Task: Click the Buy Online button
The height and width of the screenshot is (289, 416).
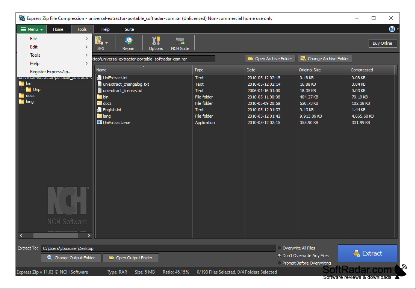Action: (383, 43)
